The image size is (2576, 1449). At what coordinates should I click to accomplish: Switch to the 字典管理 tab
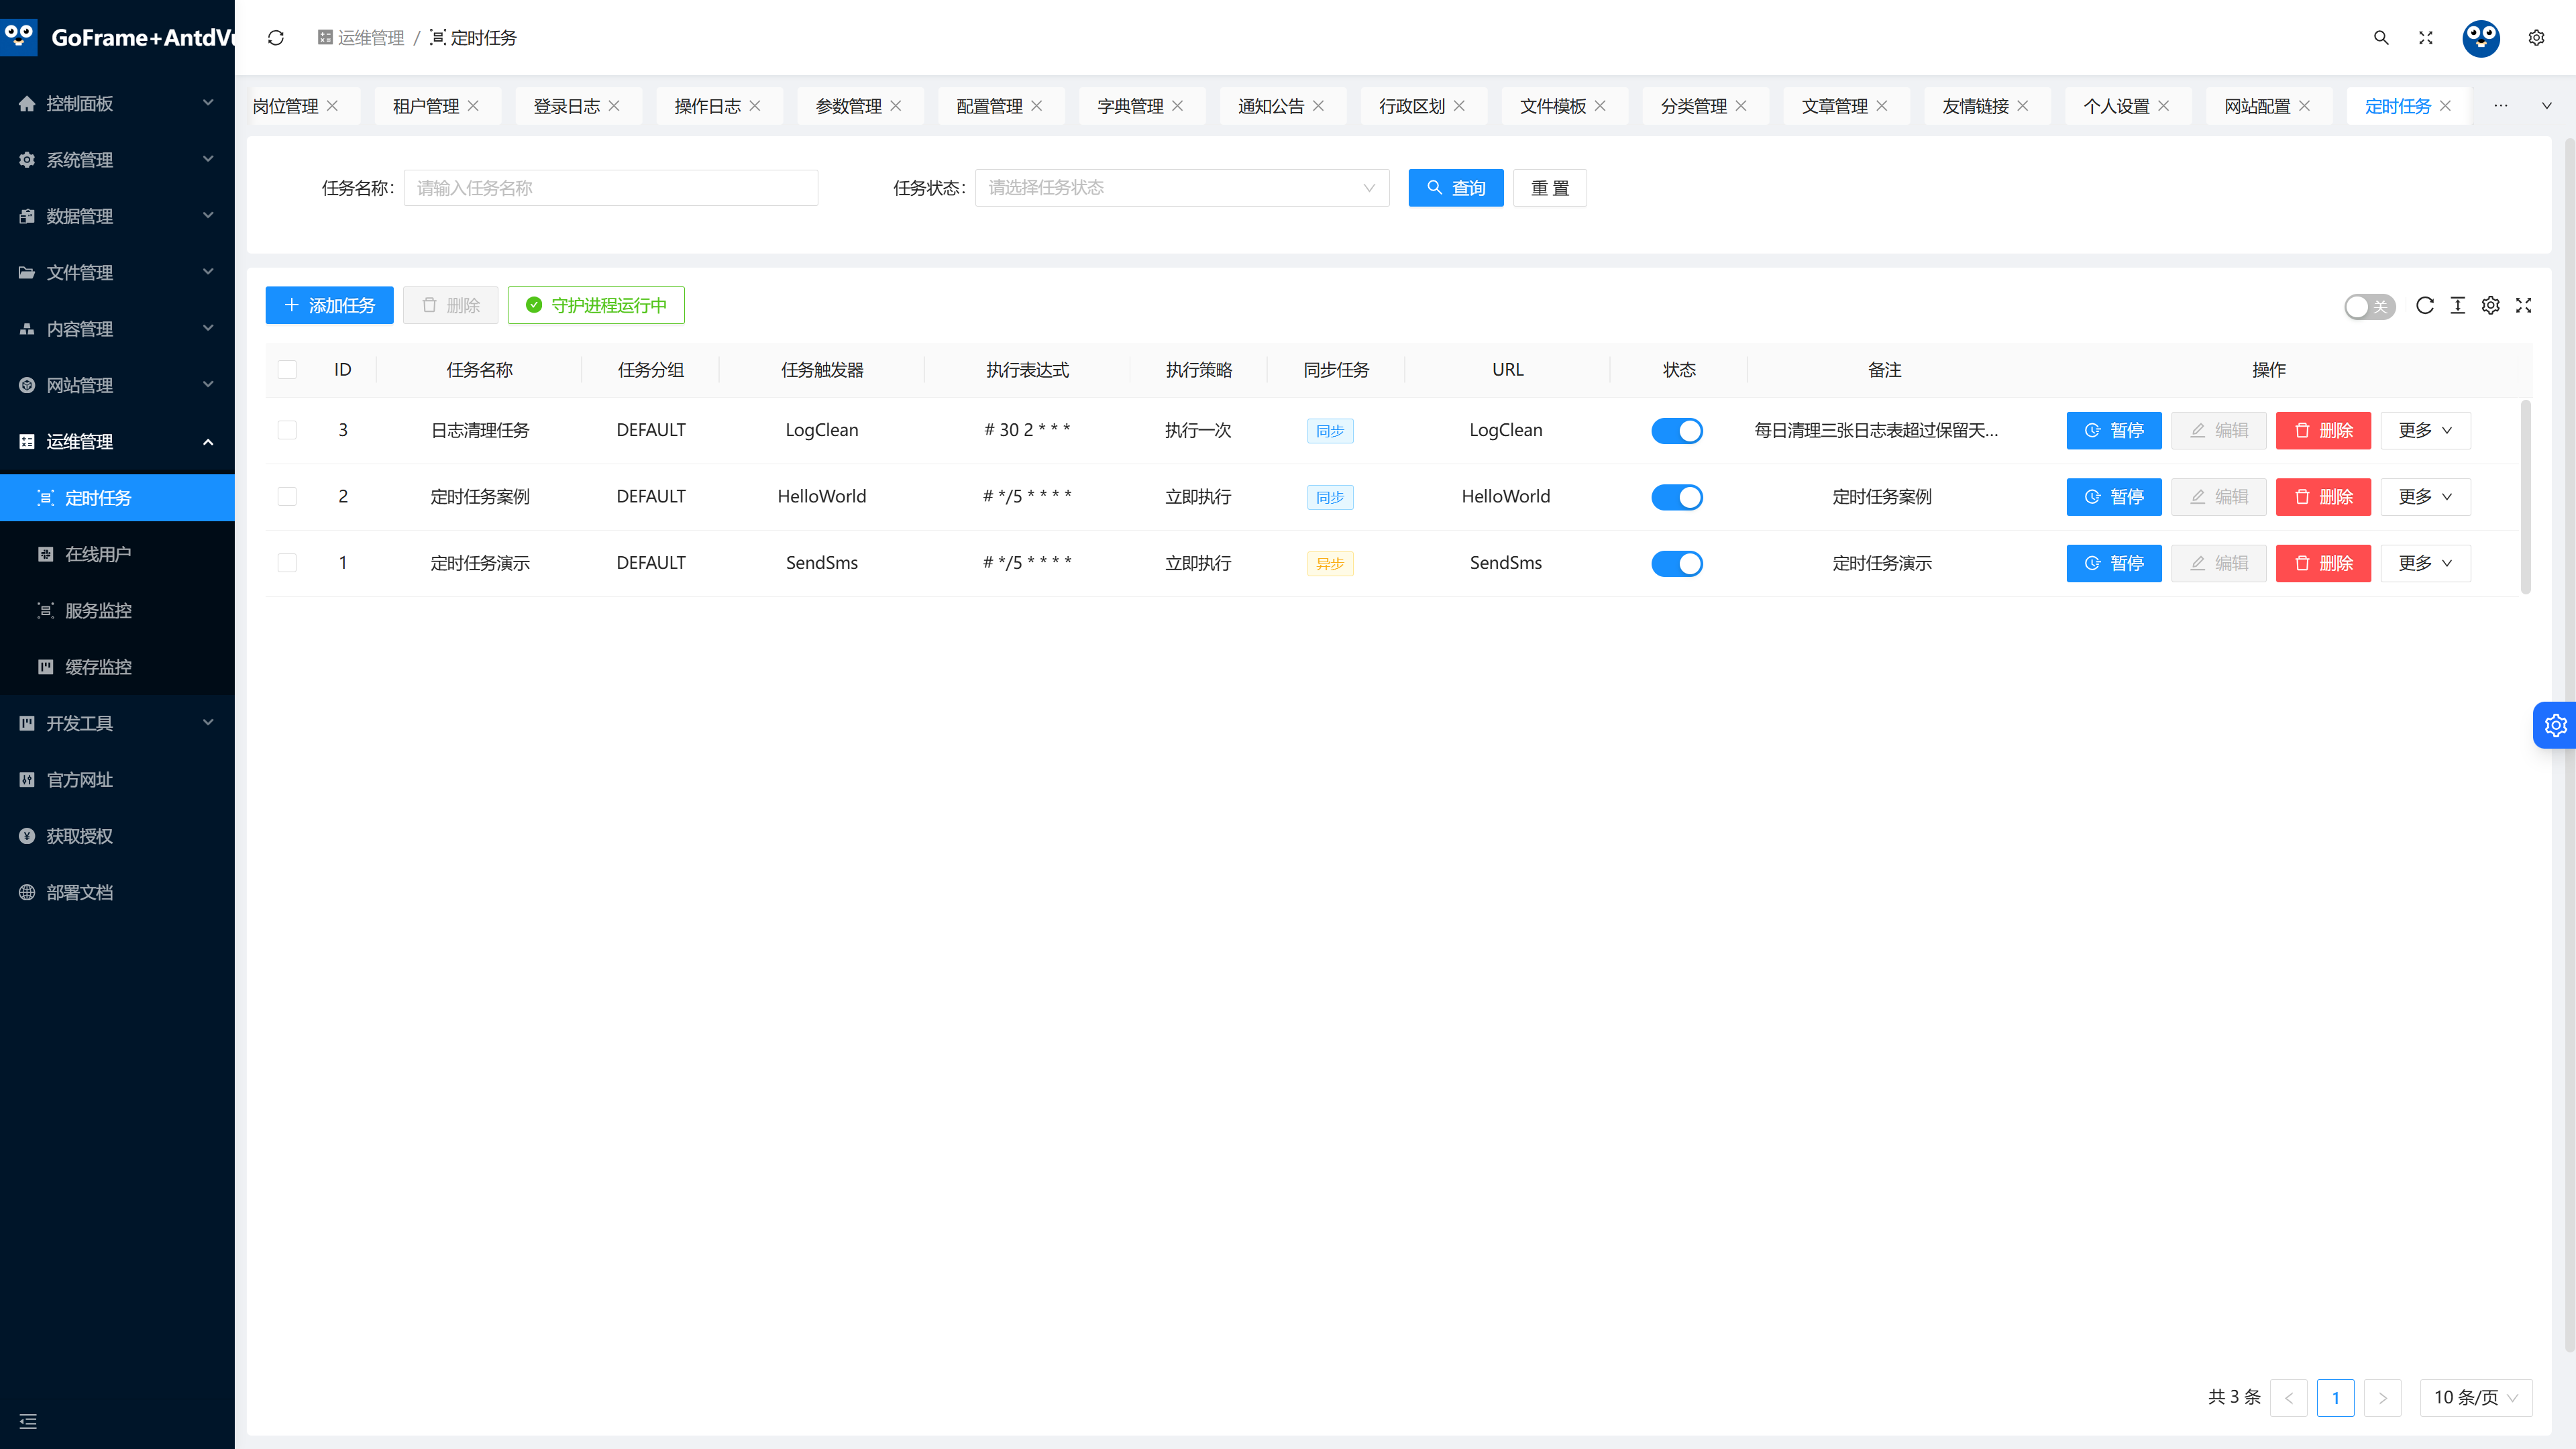coord(1140,106)
